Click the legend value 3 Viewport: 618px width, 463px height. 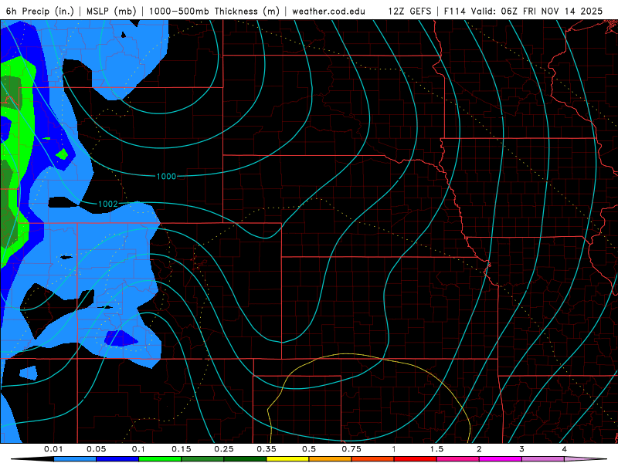[522, 449]
